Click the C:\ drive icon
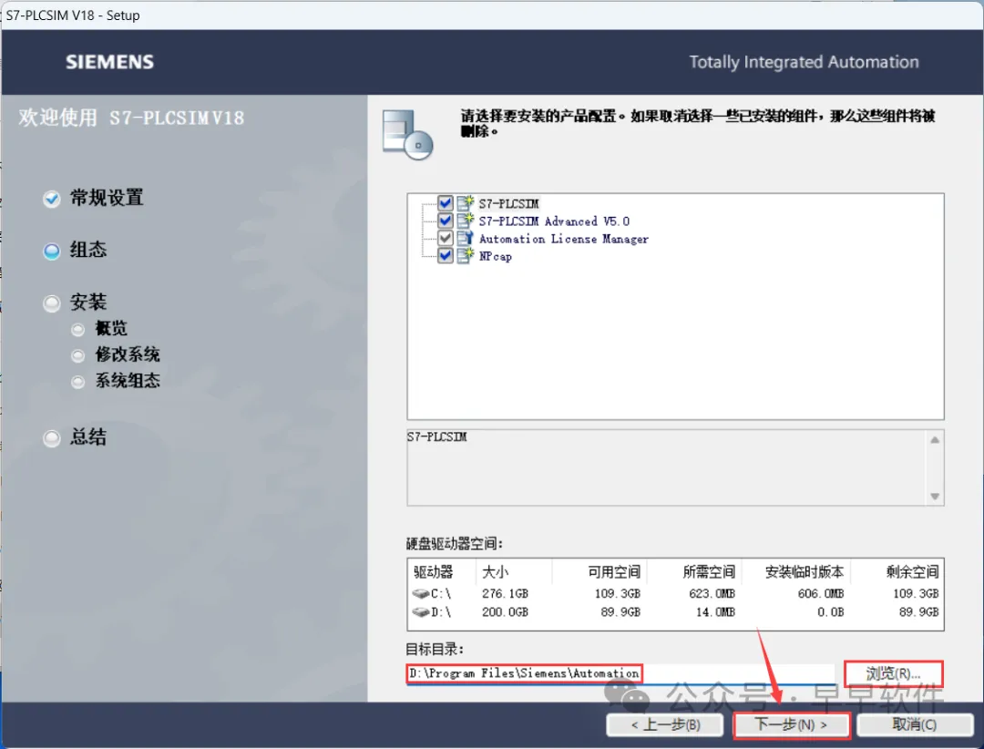Viewport: 984px width, 749px height. click(x=420, y=593)
